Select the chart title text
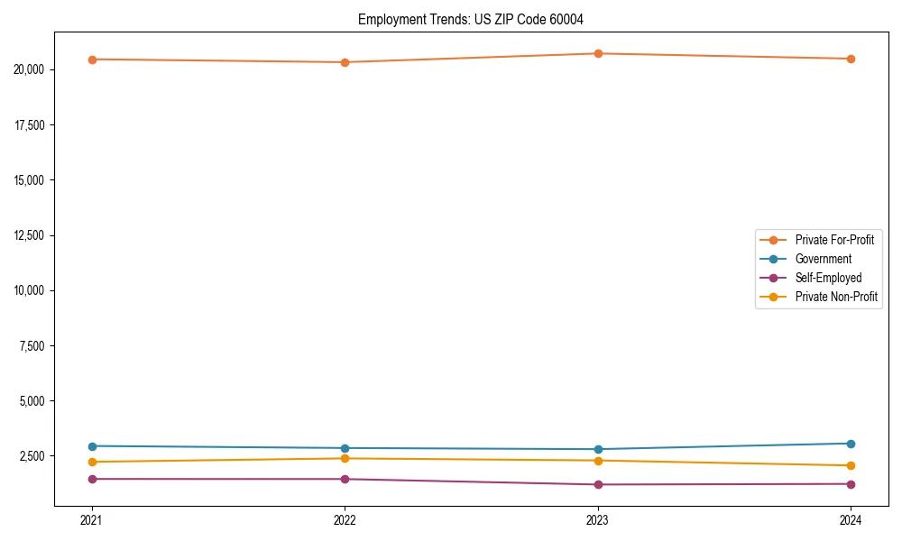The width and height of the screenshot is (902, 541). pyautogui.click(x=470, y=17)
